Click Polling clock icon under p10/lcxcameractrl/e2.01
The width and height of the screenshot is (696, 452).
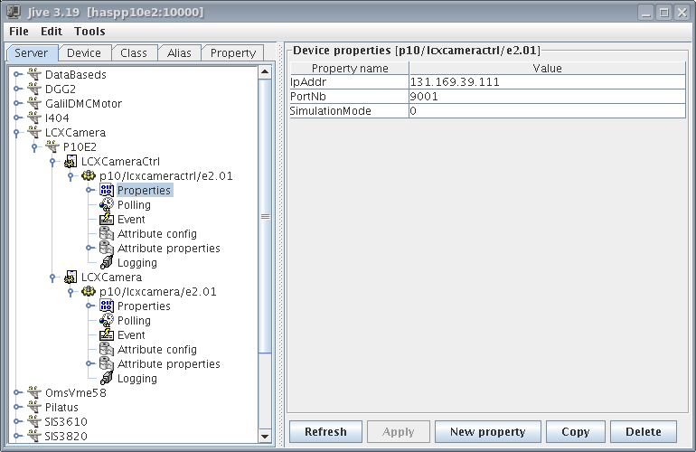107,204
